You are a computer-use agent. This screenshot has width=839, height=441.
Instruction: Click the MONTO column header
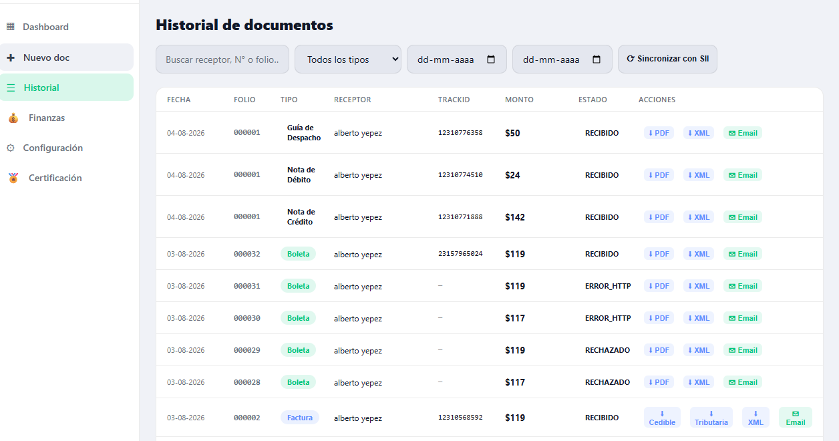(x=519, y=100)
